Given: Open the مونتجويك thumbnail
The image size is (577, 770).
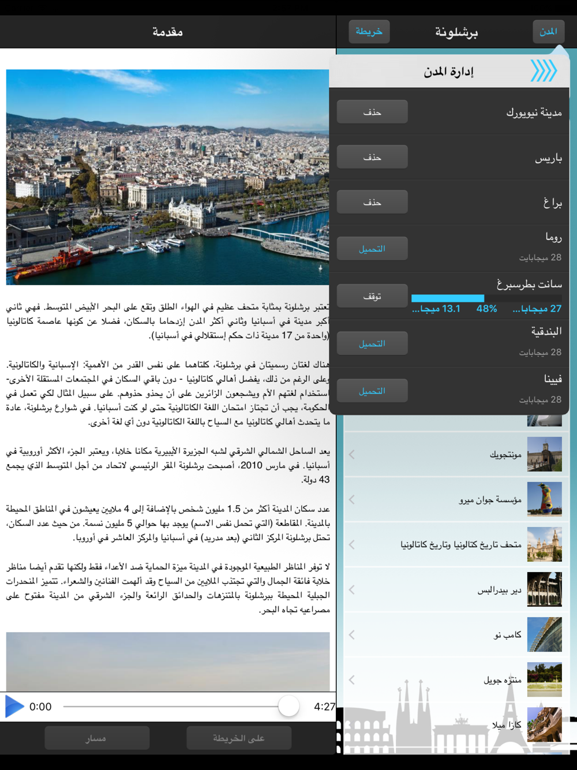Looking at the screenshot, I should tap(544, 454).
